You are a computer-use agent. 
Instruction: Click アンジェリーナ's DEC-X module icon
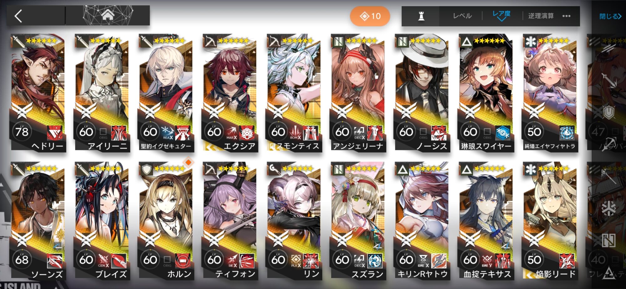[359, 133]
